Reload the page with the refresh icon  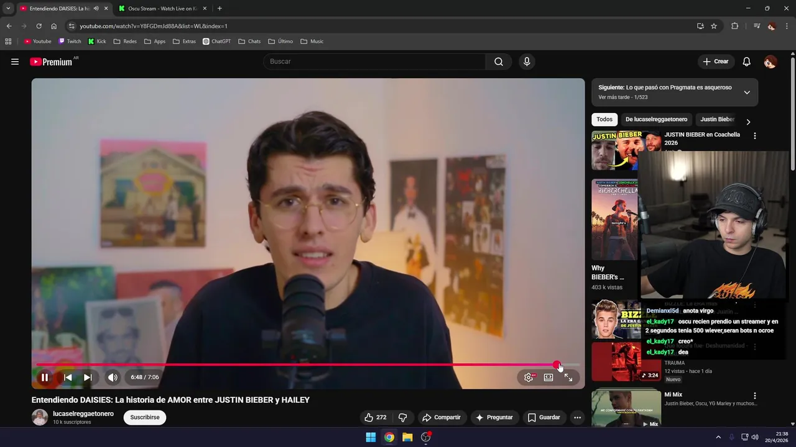pos(39,26)
